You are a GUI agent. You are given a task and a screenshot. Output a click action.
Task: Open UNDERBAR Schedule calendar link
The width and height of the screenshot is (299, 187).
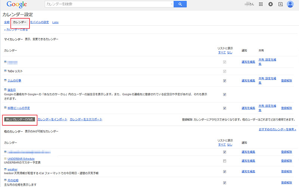(x=21, y=159)
